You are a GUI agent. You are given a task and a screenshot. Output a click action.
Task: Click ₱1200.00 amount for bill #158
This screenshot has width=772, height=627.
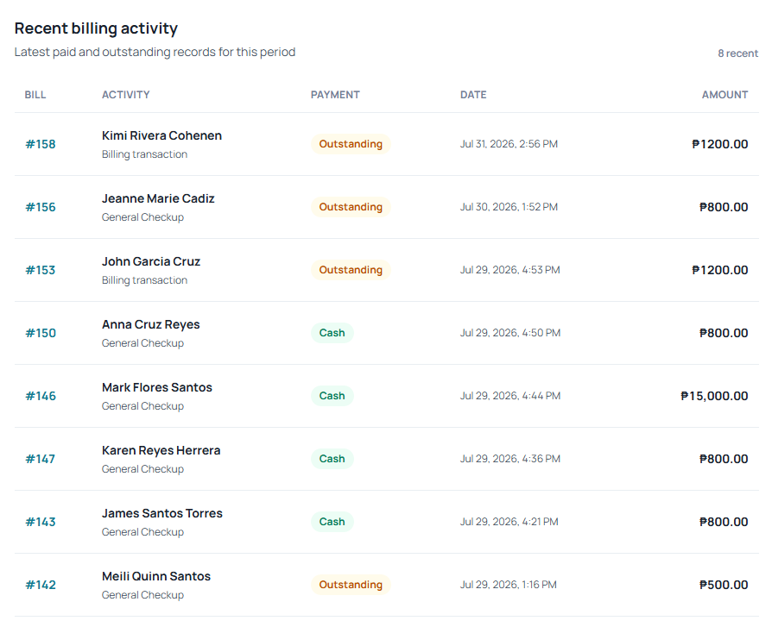720,144
